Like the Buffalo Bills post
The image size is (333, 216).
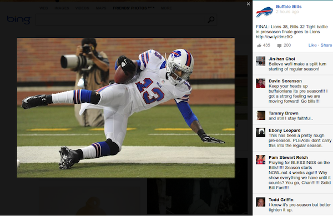coord(312,45)
